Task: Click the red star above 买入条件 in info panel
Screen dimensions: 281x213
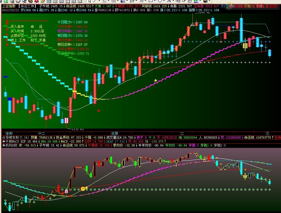Action: [7, 21]
